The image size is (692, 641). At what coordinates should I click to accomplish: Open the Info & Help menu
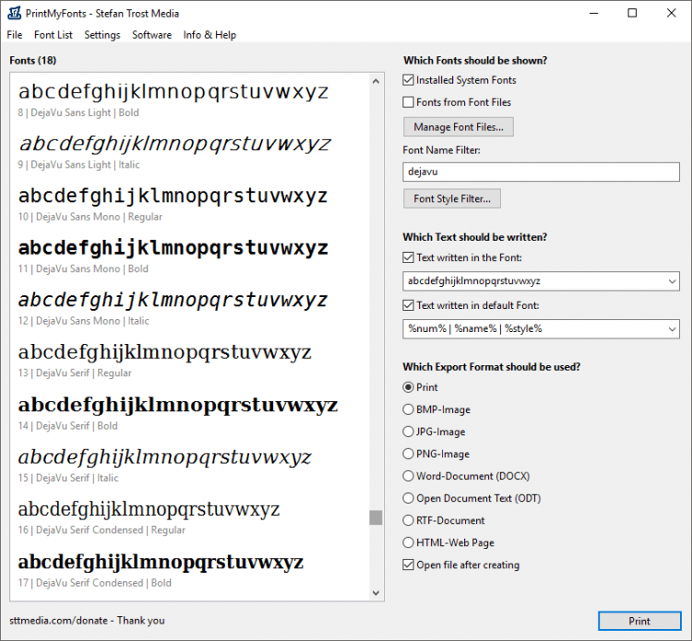(209, 35)
